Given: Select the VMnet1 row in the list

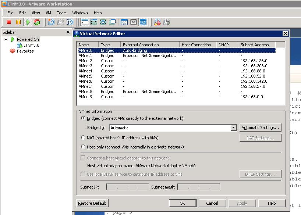Looking at the screenshot, I should [177, 55].
